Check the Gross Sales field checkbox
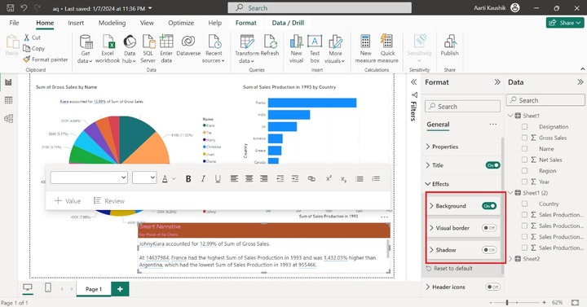587x307 pixels. coord(524,138)
